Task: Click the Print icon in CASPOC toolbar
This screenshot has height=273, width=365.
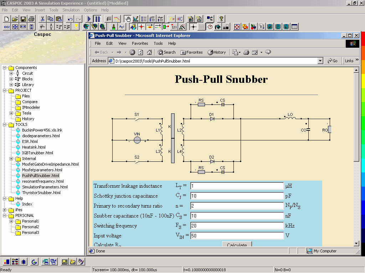Action: (31, 19)
